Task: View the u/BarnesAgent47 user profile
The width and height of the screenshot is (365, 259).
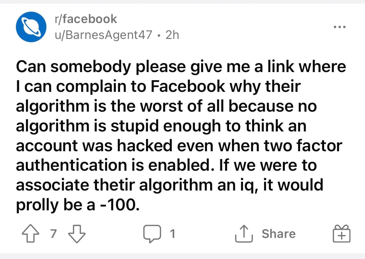Action: click(x=103, y=35)
